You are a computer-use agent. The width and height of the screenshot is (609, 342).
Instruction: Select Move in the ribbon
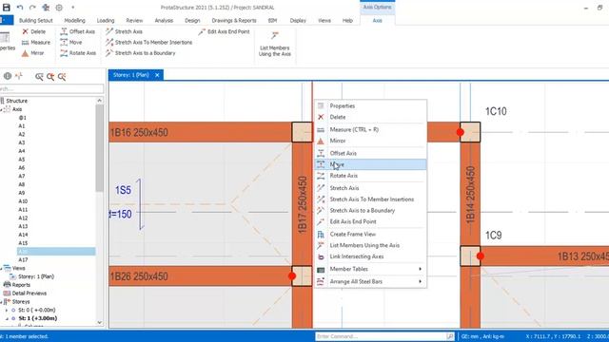point(71,42)
